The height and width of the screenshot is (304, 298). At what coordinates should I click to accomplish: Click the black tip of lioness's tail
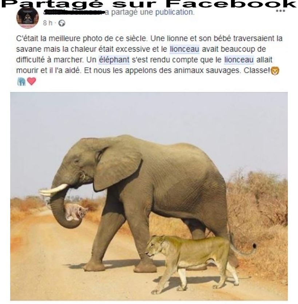255,246
